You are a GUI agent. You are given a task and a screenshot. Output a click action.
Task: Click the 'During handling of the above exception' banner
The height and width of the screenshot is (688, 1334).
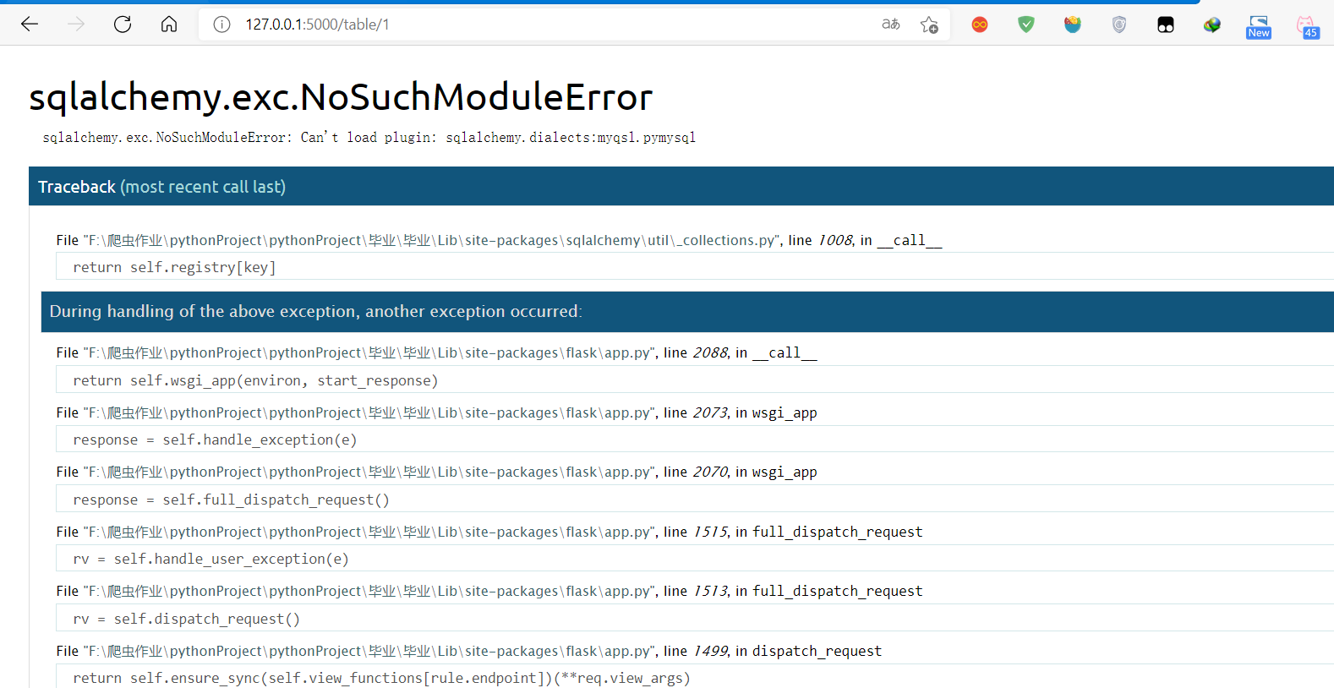tap(687, 311)
